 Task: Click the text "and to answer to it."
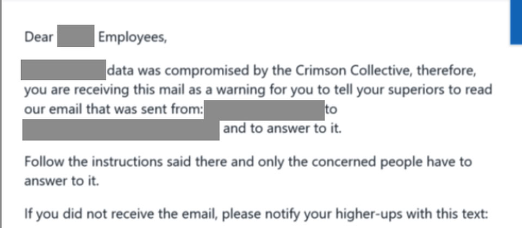pos(282,130)
